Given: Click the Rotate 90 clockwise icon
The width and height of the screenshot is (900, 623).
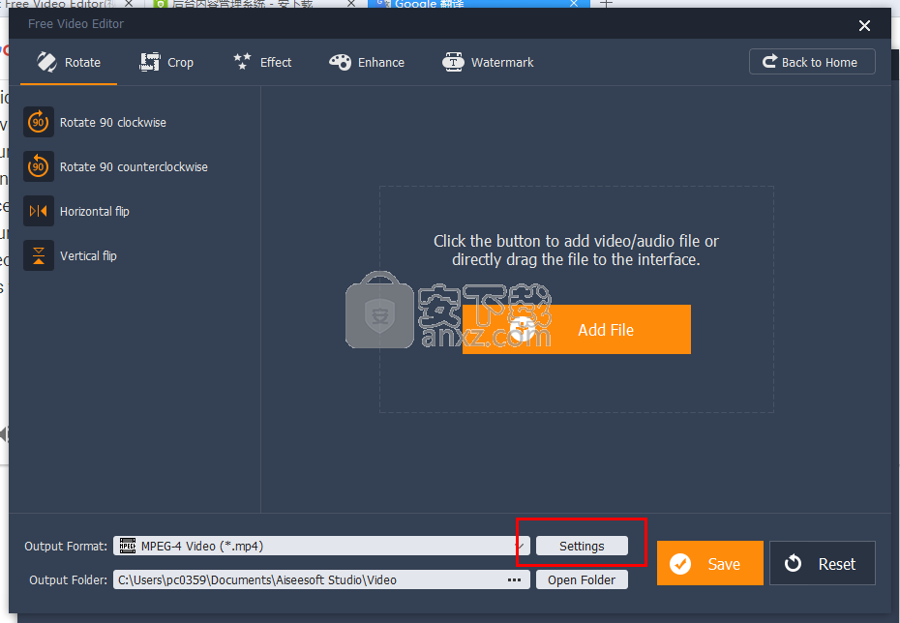Looking at the screenshot, I should [39, 122].
